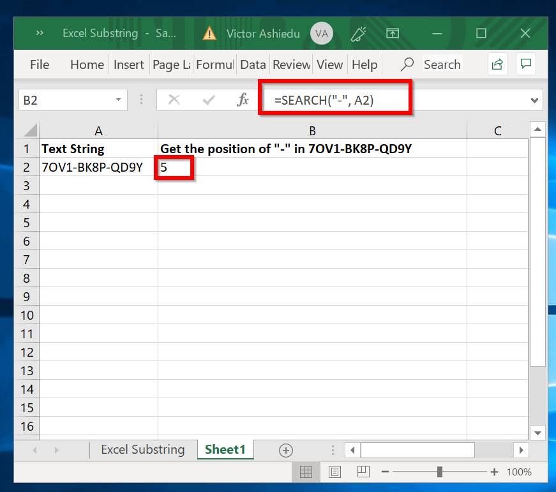Open the Comments icon

[526, 64]
